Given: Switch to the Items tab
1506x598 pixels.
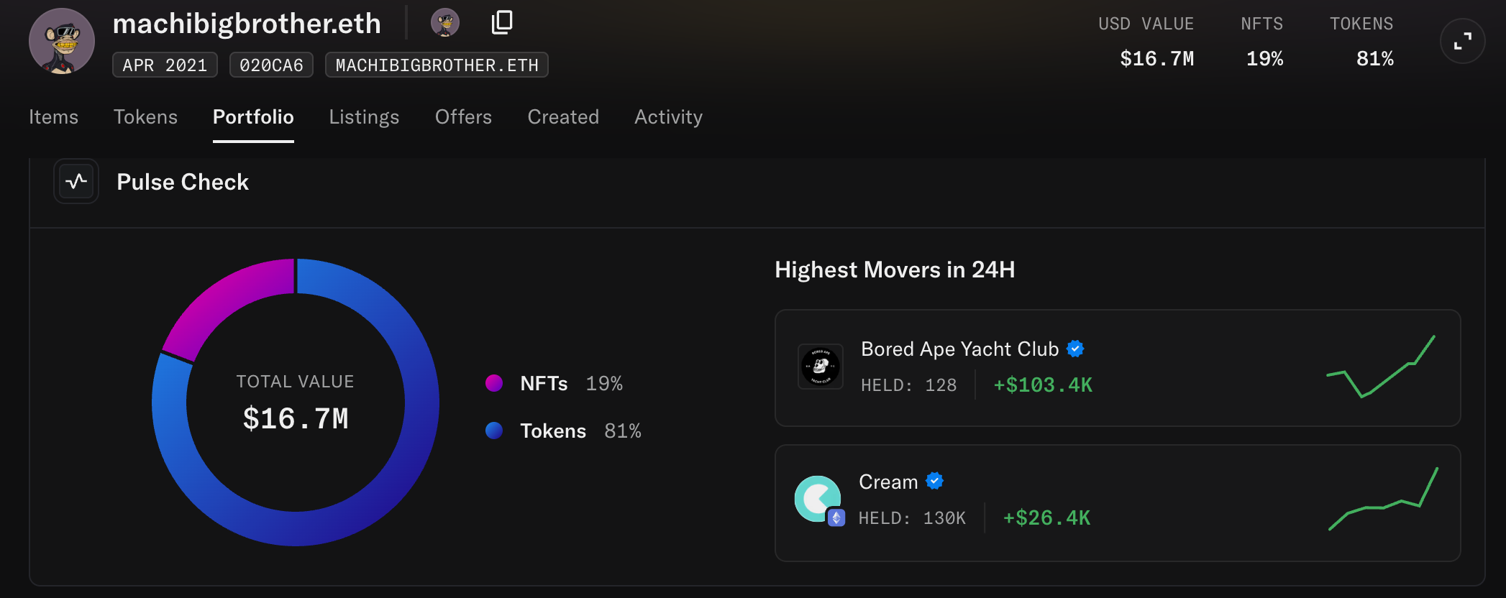Looking at the screenshot, I should [53, 116].
